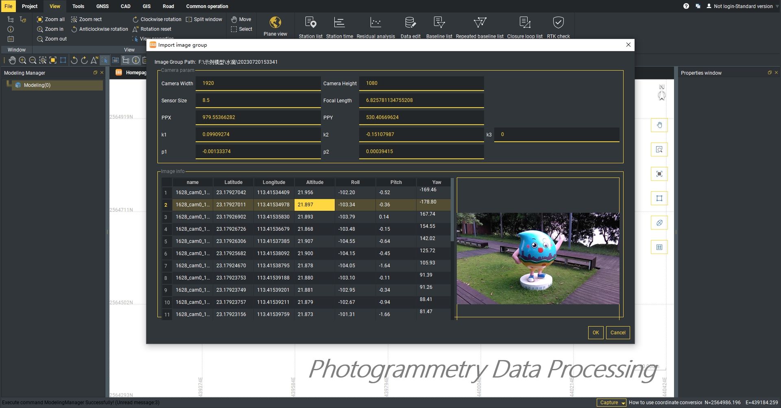This screenshot has width=781, height=408.
Task: Click the zoom in magnifier in quick toolbar
Action: point(22,61)
